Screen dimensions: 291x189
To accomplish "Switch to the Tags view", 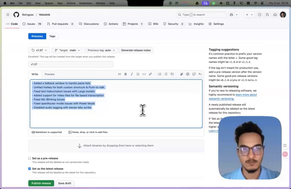I will 52,36.
